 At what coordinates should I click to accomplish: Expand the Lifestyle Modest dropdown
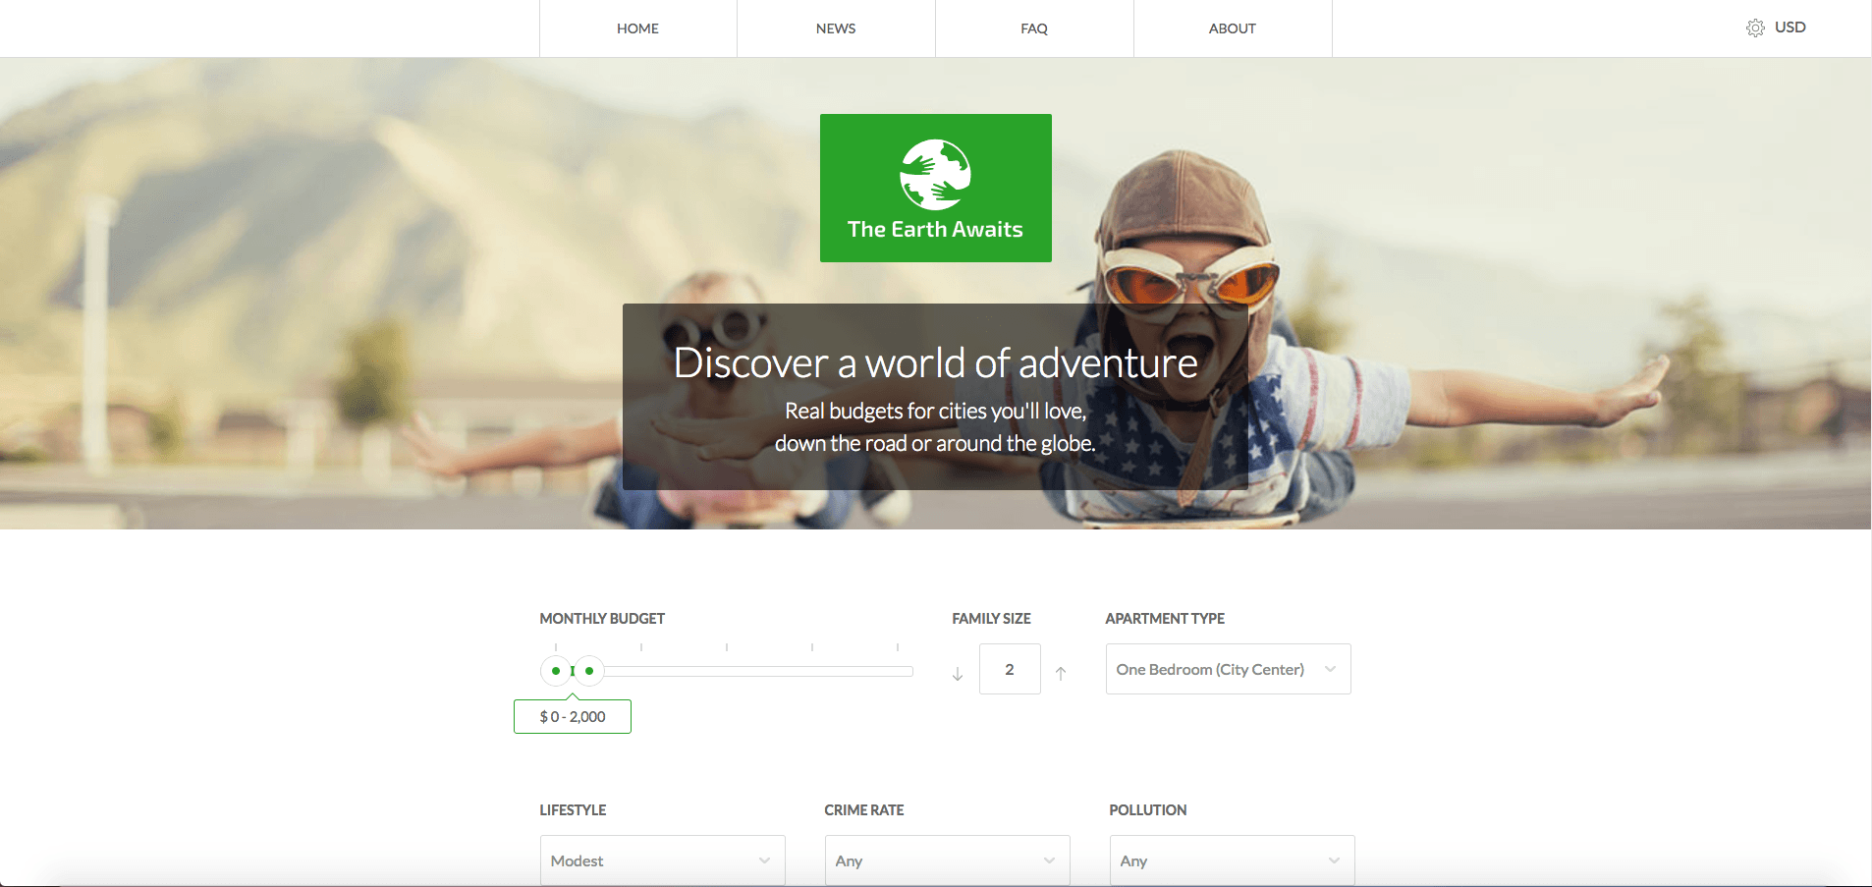pyautogui.click(x=648, y=860)
